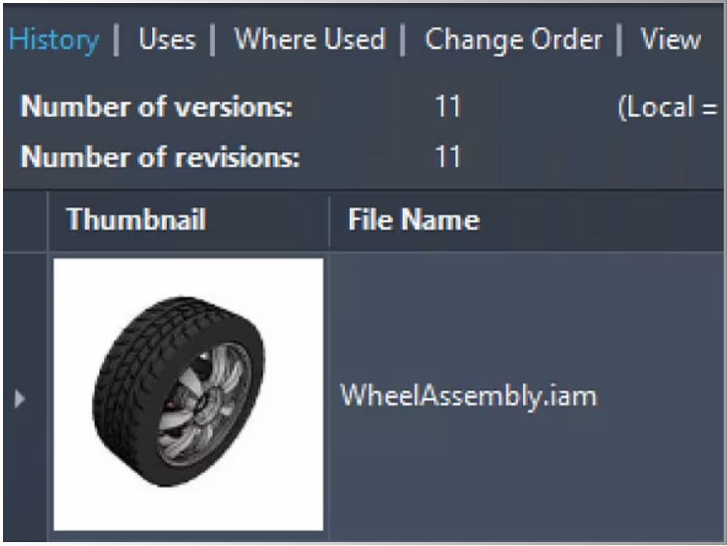The height and width of the screenshot is (546, 727).
Task: Click the blank corner header cell
Action: click(x=25, y=220)
